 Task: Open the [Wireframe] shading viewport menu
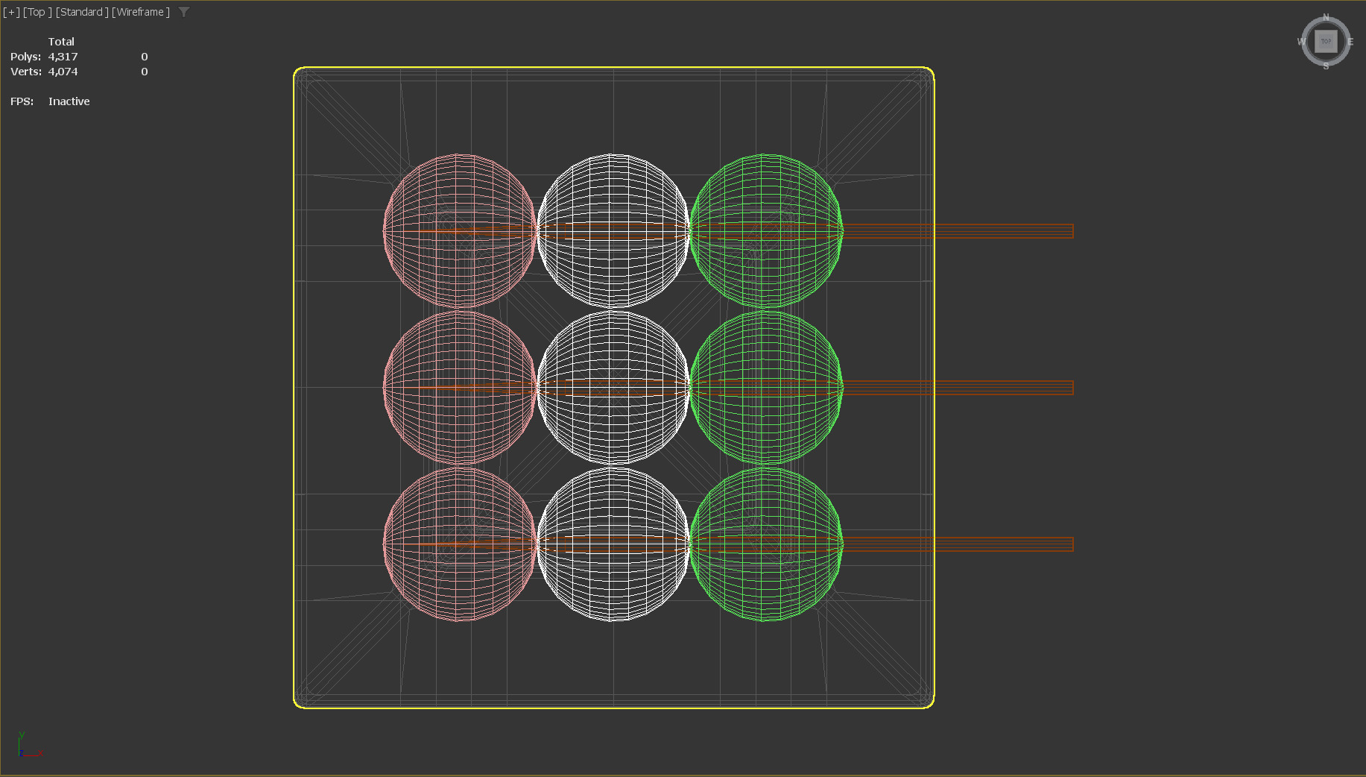pos(141,12)
